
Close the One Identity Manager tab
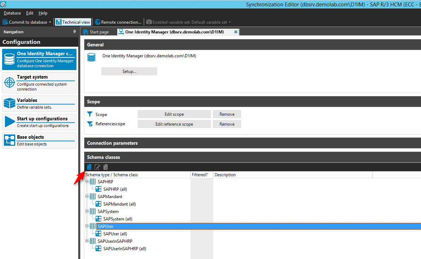pyautogui.click(x=236, y=32)
